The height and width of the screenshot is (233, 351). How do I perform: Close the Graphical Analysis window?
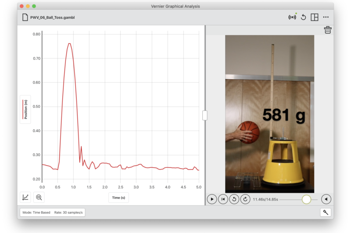[21, 6]
